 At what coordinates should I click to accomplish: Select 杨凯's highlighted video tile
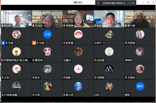(109, 19)
